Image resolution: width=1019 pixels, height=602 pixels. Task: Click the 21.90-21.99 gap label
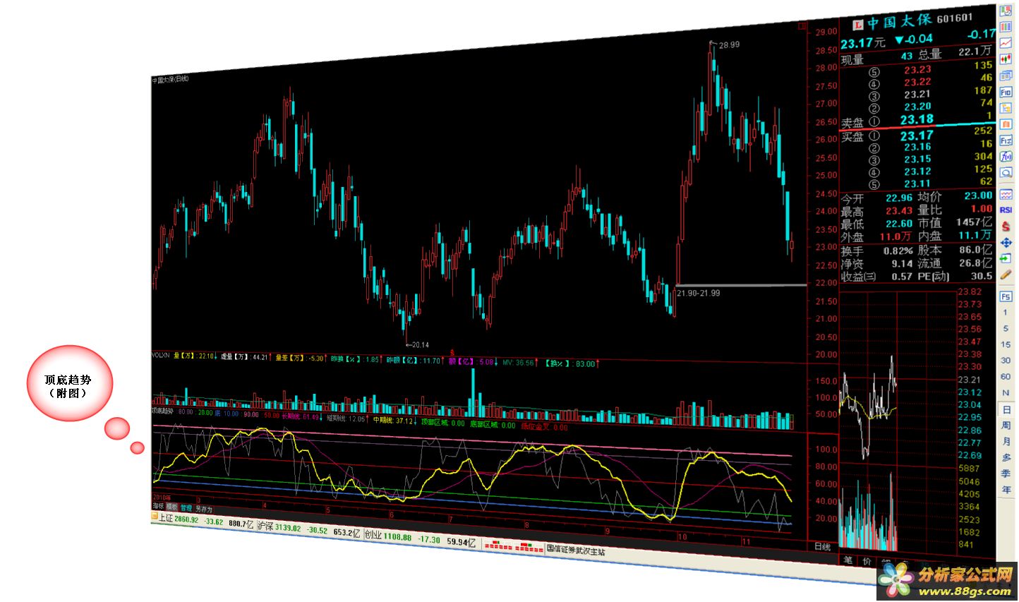tap(699, 293)
